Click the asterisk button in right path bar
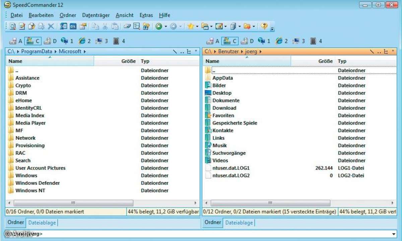 coord(393,52)
